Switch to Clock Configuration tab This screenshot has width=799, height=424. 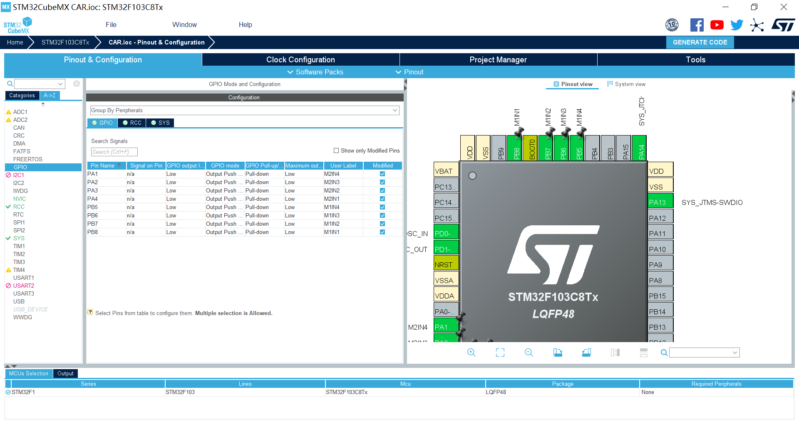click(300, 59)
